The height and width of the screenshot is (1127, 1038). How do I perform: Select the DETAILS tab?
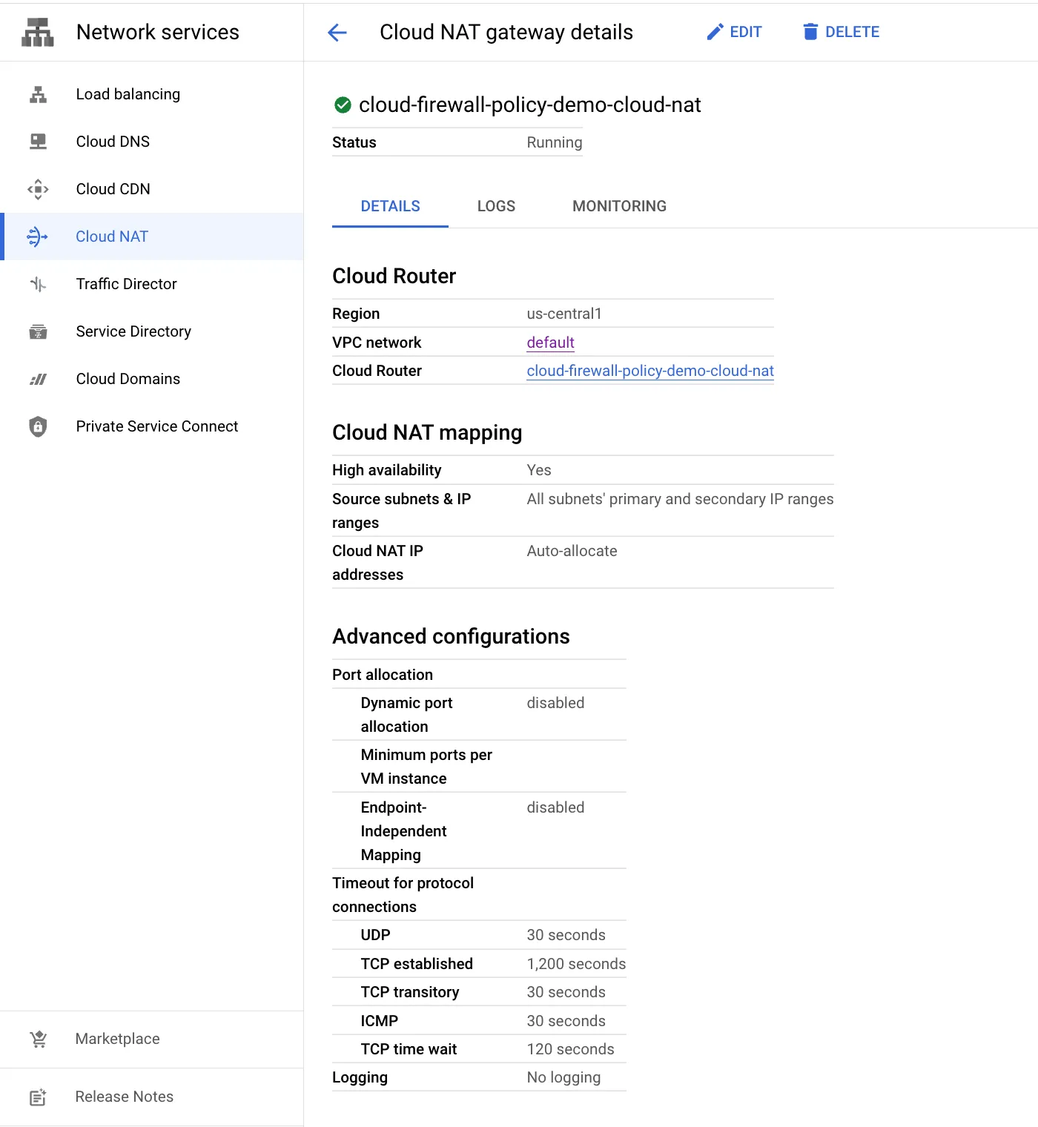390,206
